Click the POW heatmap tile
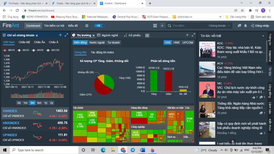This screenshot has width=274, height=154. [189, 120]
